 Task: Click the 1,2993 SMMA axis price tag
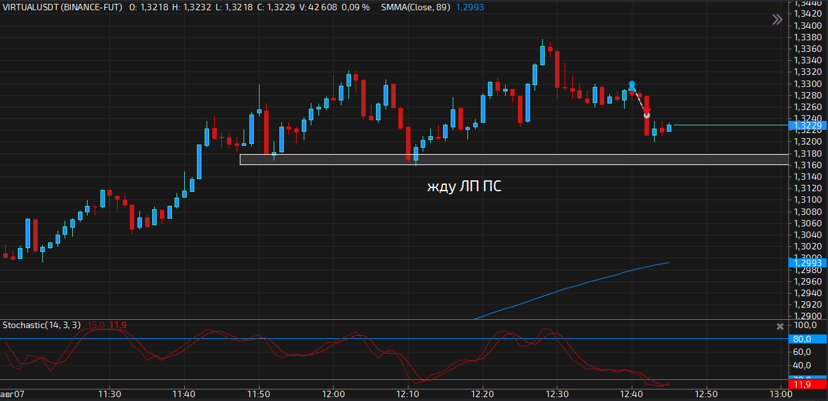[807, 263]
